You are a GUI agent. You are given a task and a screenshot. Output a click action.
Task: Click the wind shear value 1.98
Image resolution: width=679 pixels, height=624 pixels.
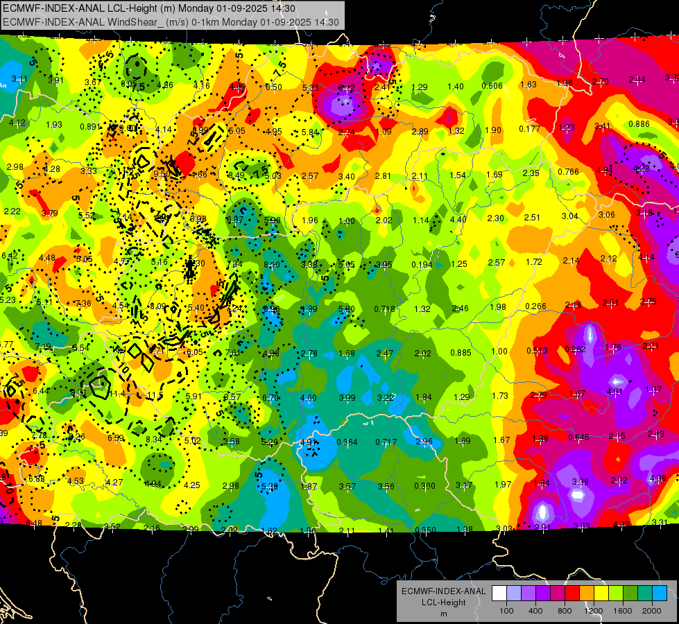(498, 307)
